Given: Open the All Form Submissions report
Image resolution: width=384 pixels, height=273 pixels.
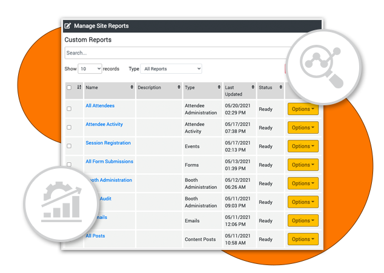Looking at the screenshot, I should tap(109, 162).
